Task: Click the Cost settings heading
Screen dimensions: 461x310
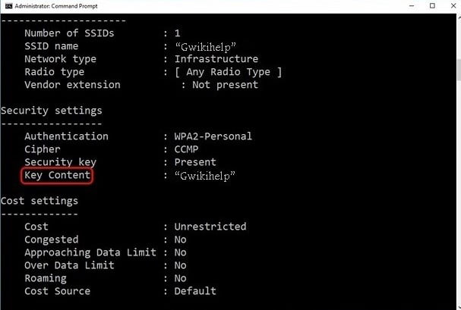Action: click(x=39, y=201)
